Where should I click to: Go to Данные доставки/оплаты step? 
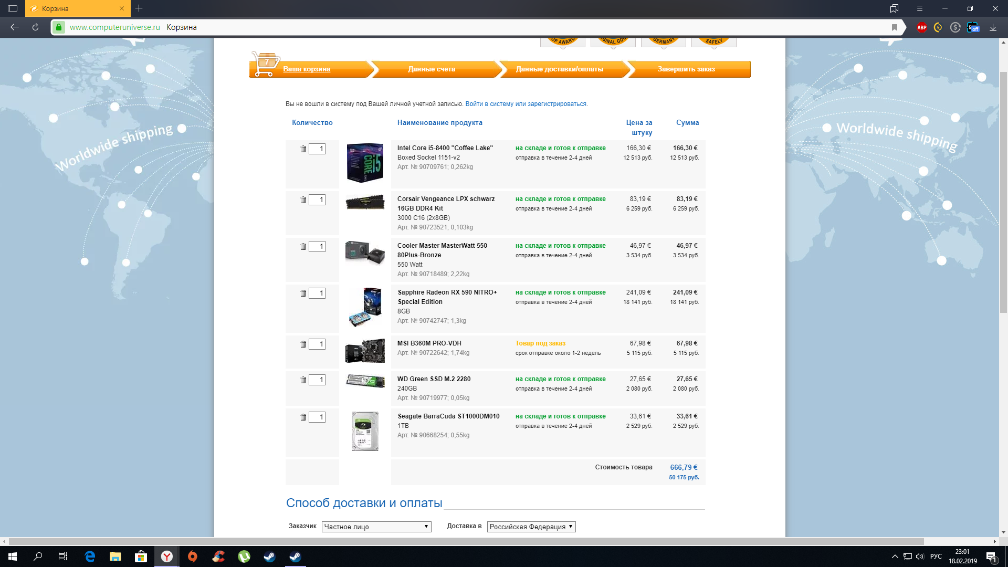coord(560,69)
